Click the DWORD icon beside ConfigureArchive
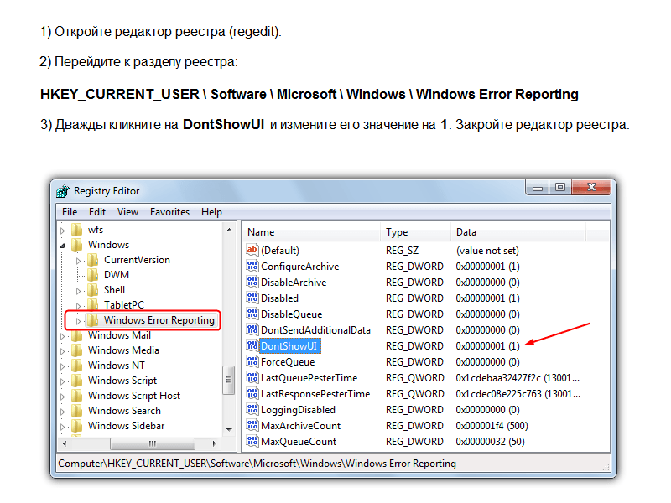 tap(252, 266)
